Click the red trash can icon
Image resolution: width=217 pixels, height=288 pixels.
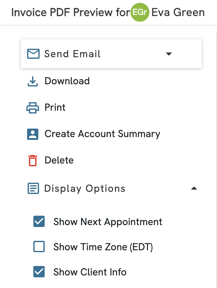(33, 160)
